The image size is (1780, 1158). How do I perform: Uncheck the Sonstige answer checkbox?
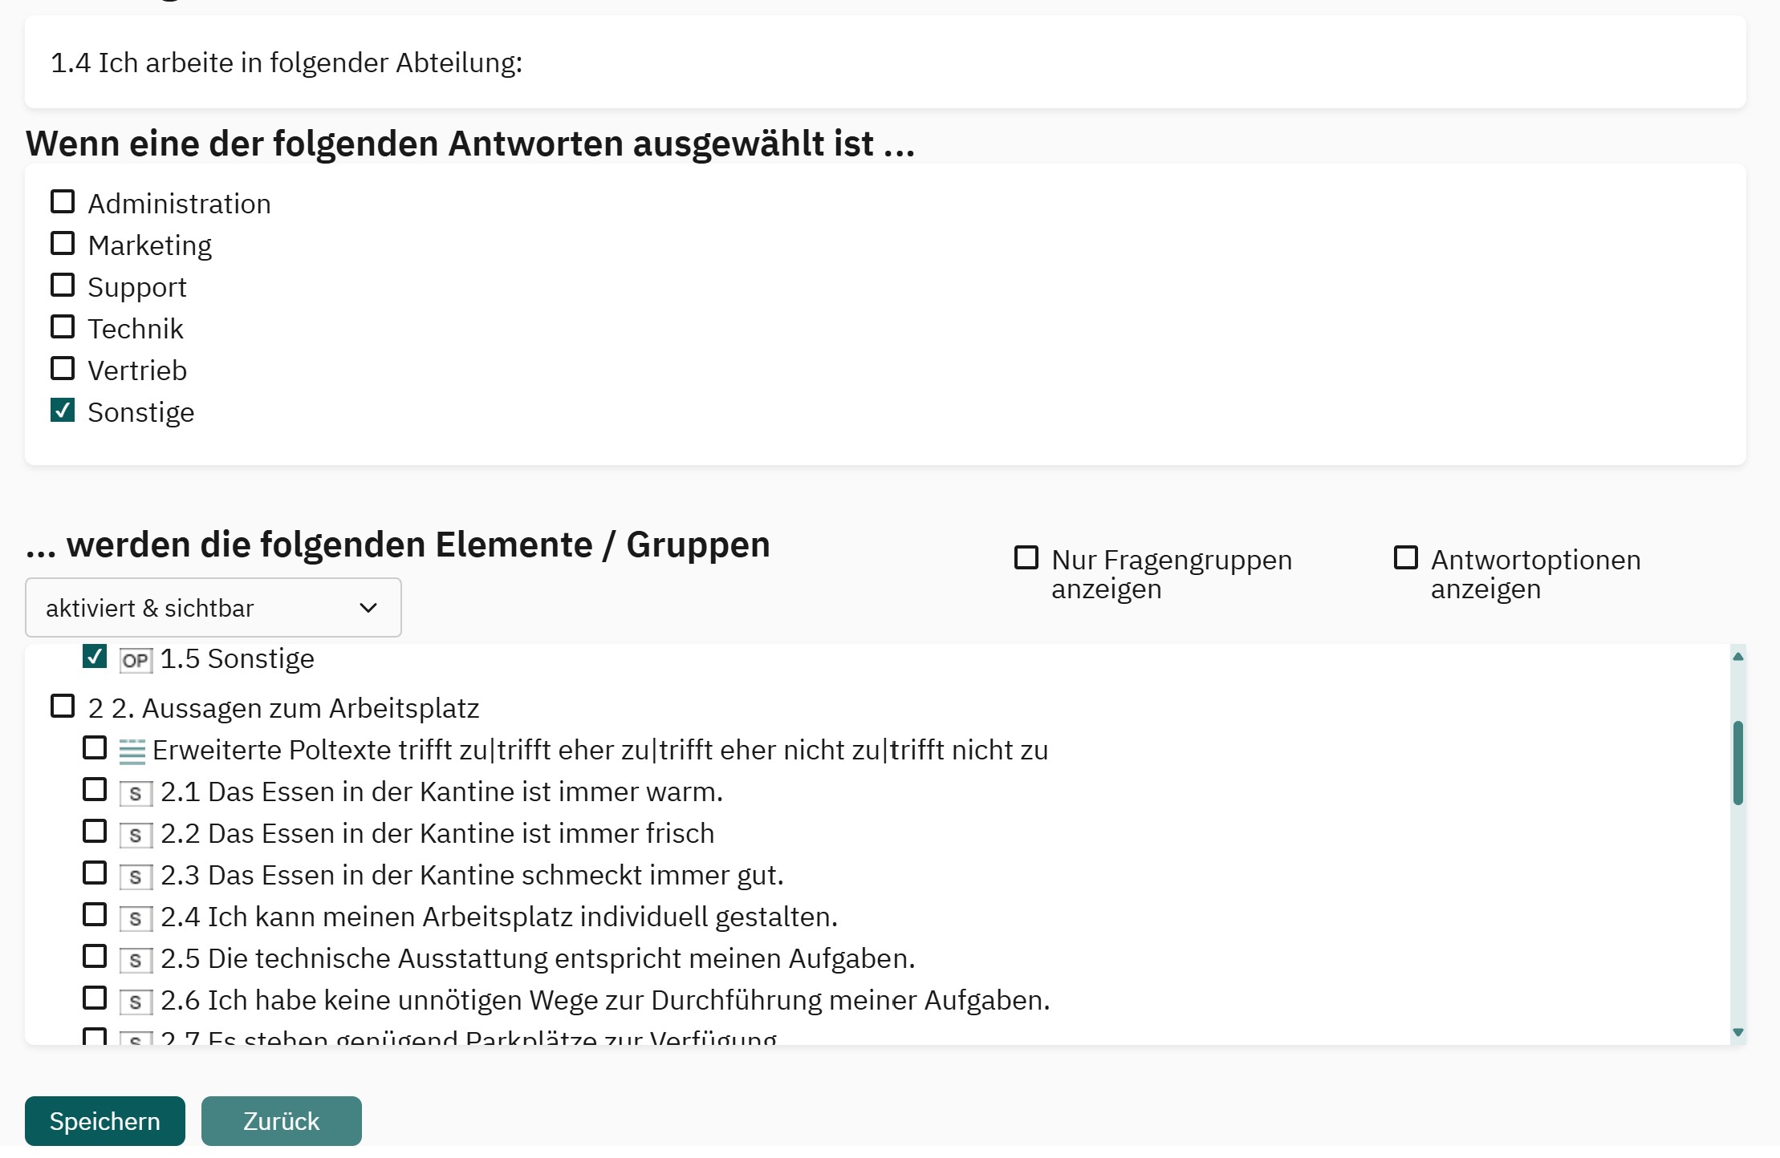[x=63, y=411]
